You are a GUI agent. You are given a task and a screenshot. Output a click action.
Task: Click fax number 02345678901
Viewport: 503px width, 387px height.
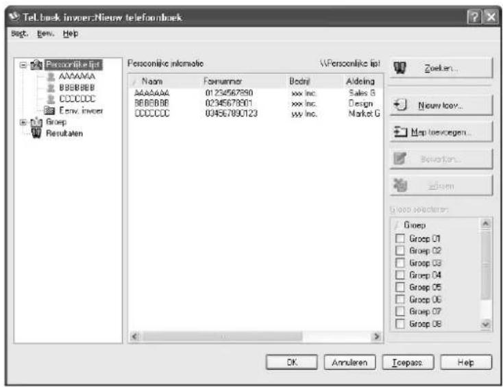[x=229, y=103]
